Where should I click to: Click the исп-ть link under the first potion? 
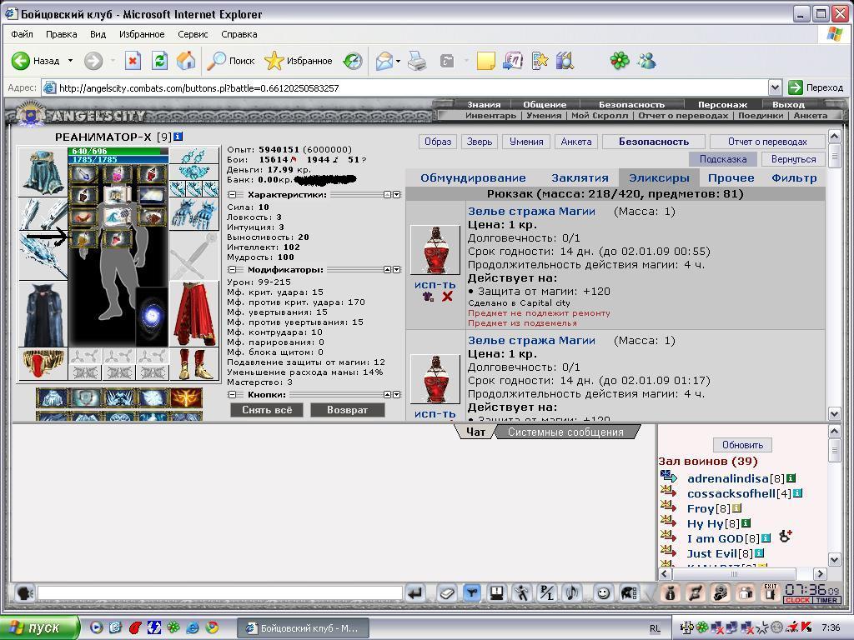[x=435, y=285]
